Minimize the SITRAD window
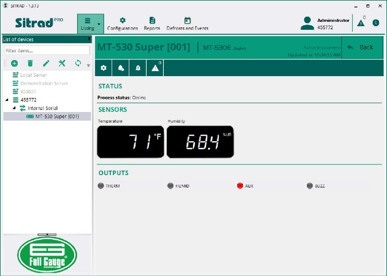The height and width of the screenshot is (276, 387). (x=356, y=6)
